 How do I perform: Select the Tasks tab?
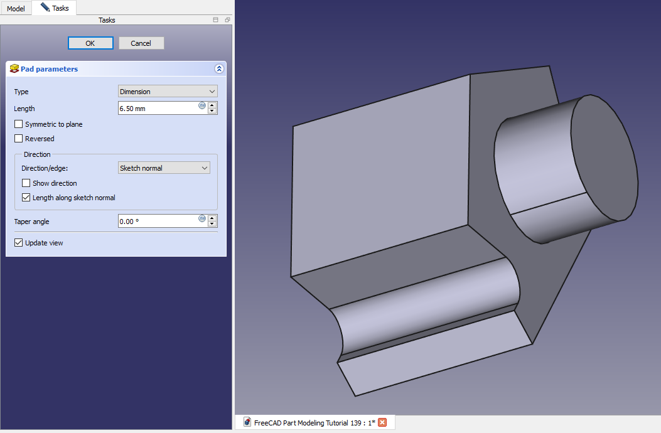(x=55, y=8)
